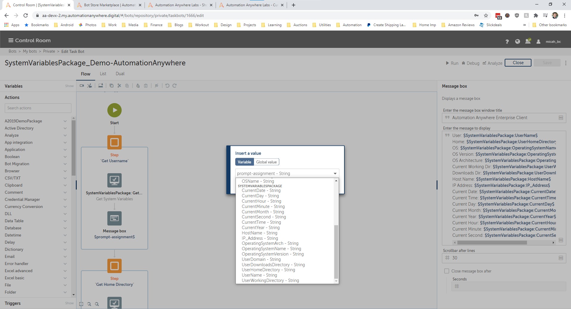The width and height of the screenshot is (571, 309).
Task: Click the device status icon with checkmark
Action: point(528,41)
